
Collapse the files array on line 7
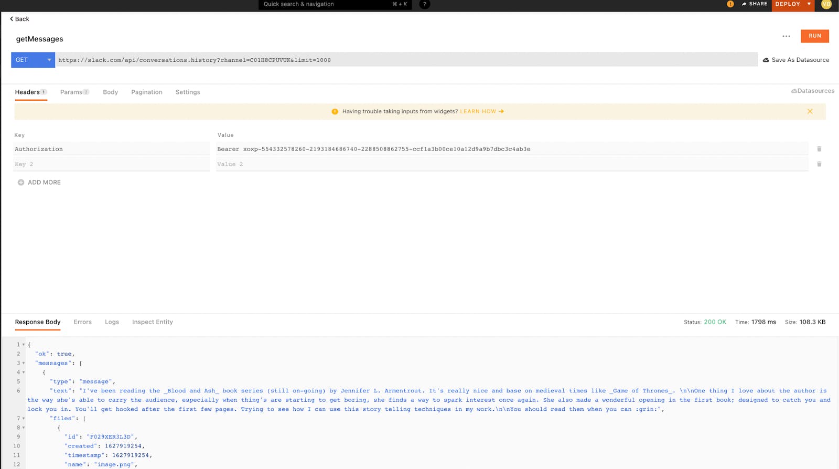[24, 419]
